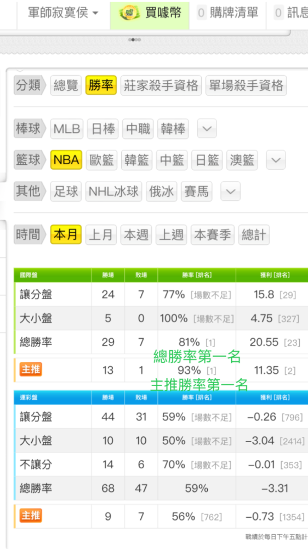Switch to 莊家殺手資格 tab

[161, 86]
